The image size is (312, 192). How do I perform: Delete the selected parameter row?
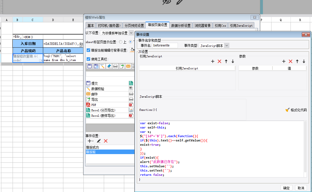[291, 61]
